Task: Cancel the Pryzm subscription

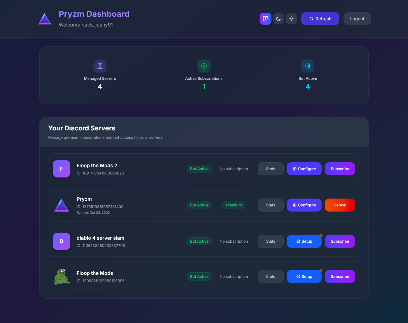Action: tap(340, 205)
